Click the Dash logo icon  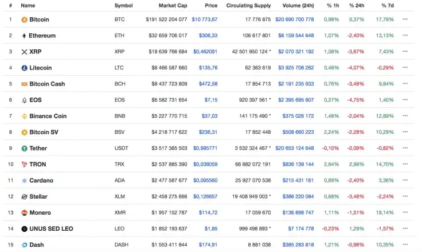click(24, 245)
